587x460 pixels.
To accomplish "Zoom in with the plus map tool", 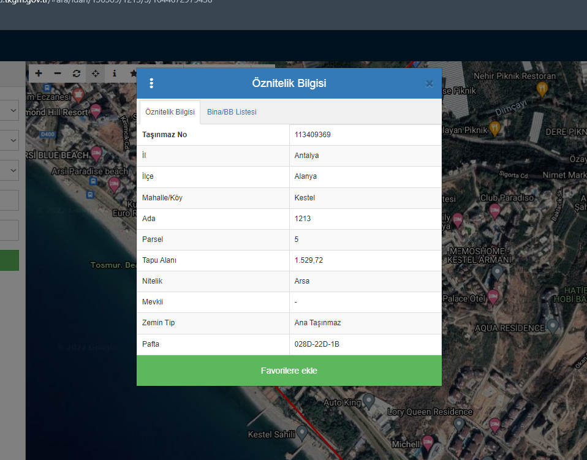I will (x=39, y=74).
